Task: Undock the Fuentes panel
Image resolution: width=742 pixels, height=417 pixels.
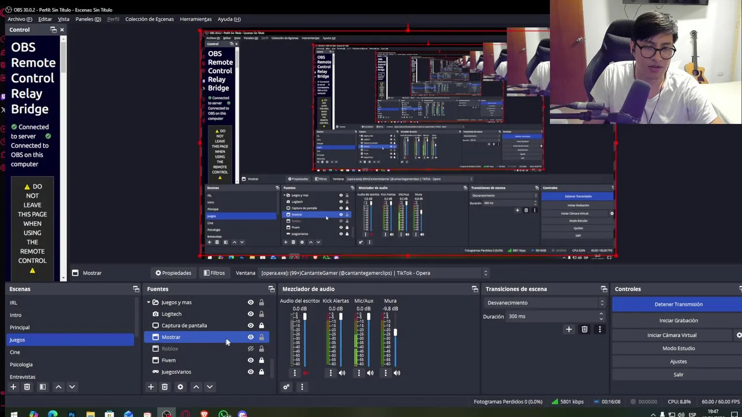Action: [x=271, y=289]
